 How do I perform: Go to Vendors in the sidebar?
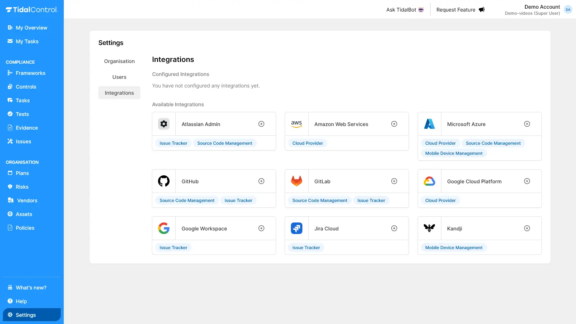27,201
